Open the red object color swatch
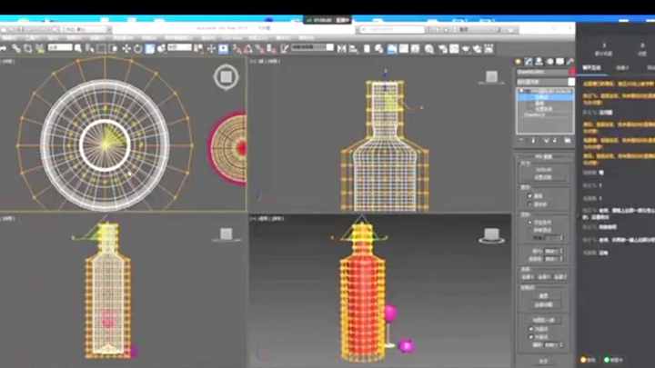 (571, 72)
